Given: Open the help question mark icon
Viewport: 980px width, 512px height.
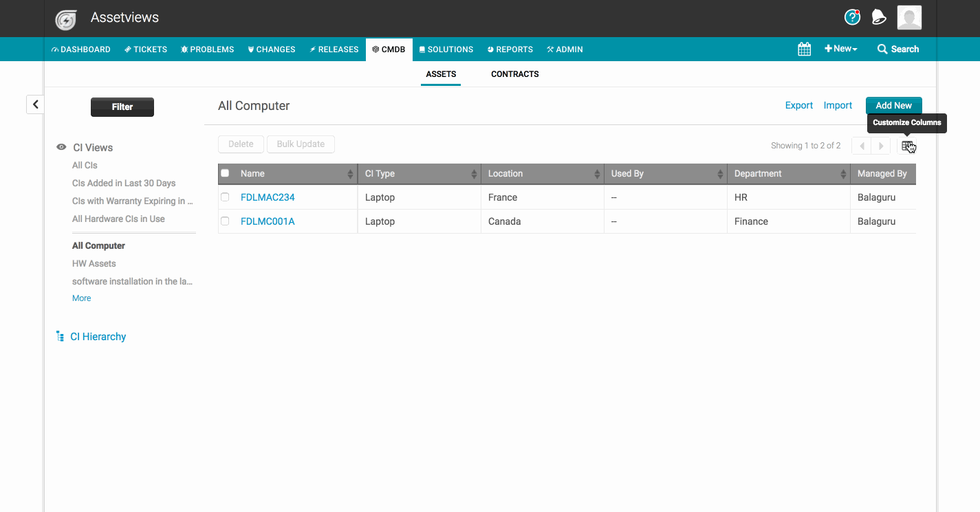Looking at the screenshot, I should point(852,17).
